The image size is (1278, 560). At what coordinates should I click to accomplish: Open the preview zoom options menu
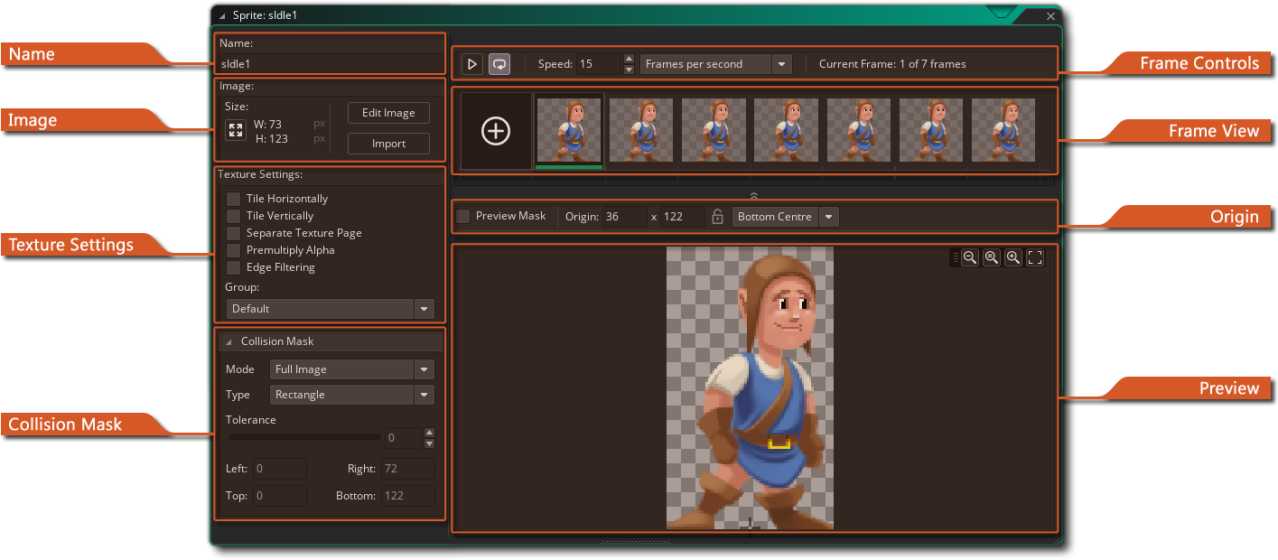point(956,257)
